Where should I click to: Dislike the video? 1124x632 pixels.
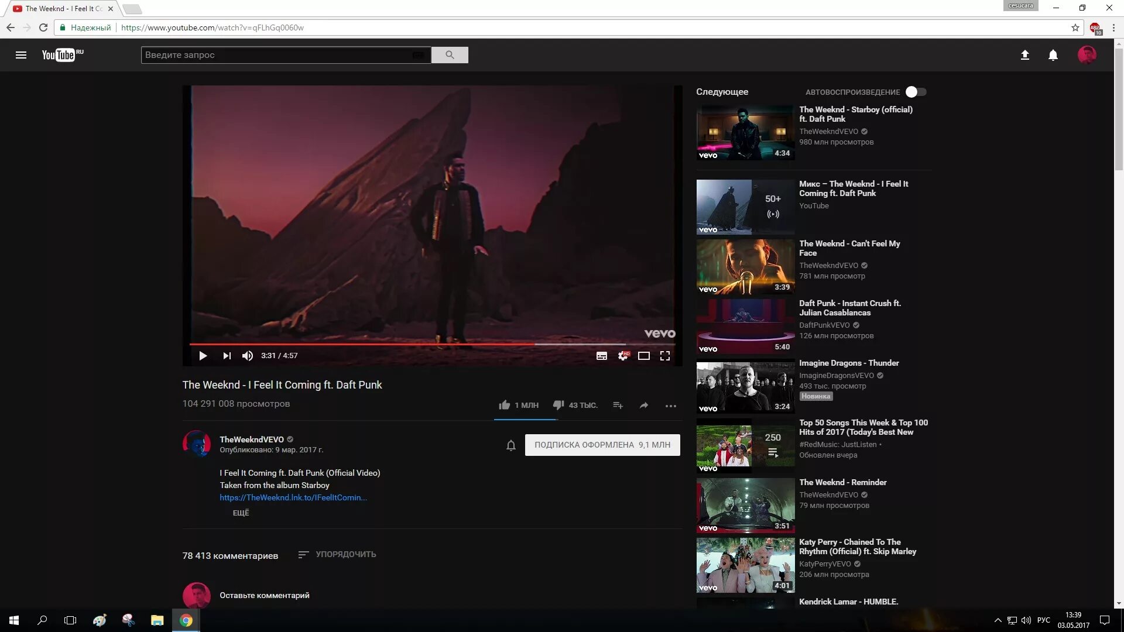(x=575, y=405)
